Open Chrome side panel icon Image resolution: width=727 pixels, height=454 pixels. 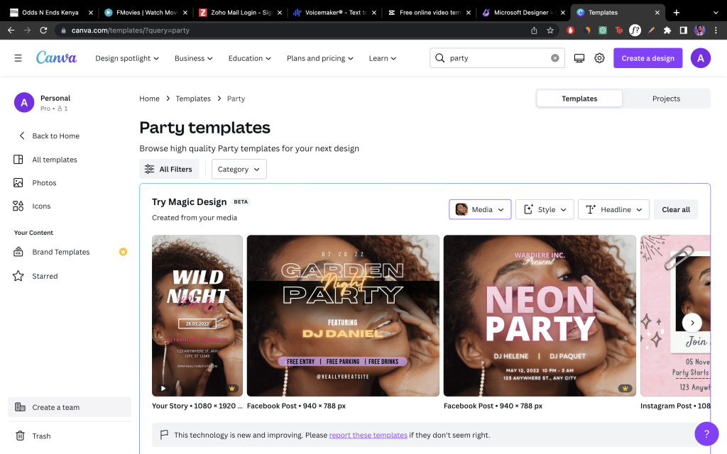coord(684,30)
